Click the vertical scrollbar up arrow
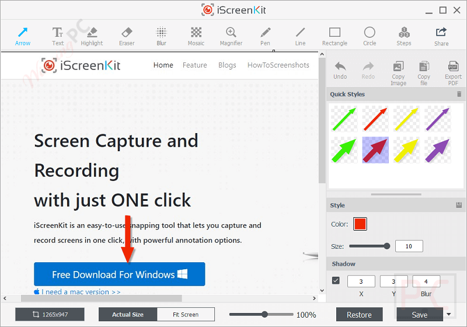This screenshot has height=327, width=467. coord(322,54)
